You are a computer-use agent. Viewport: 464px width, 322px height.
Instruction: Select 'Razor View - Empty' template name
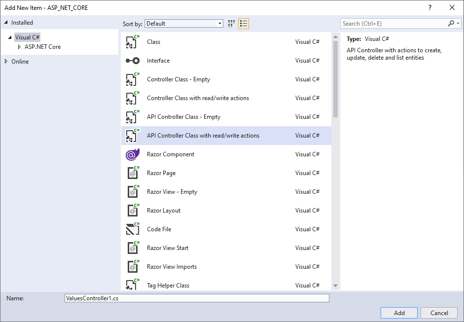tap(172, 192)
